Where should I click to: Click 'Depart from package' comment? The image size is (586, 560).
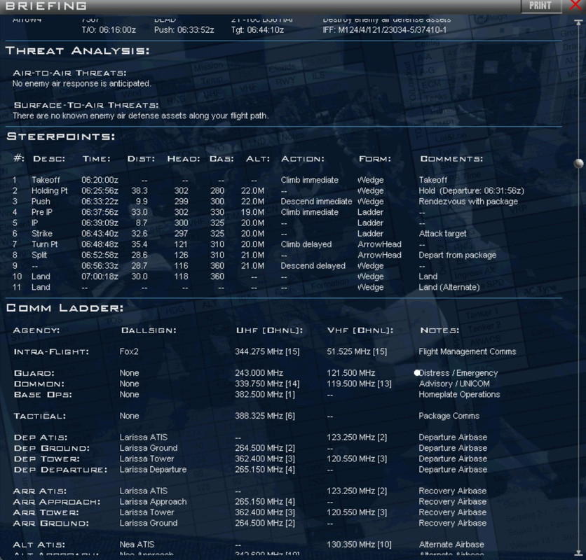(458, 255)
